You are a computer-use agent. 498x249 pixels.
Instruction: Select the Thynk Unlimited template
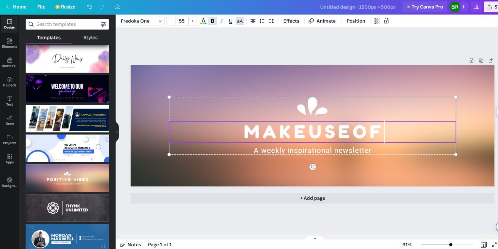coord(67,208)
